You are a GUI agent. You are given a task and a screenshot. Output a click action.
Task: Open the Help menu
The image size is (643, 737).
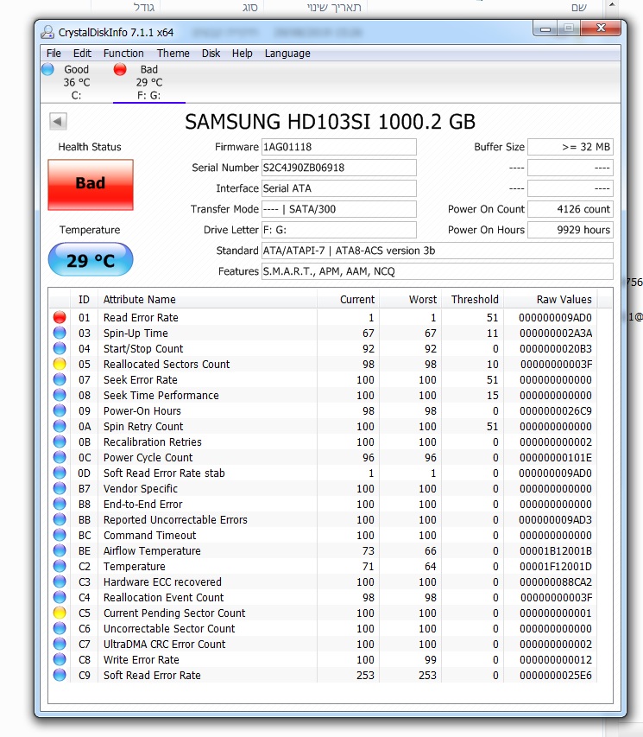242,53
